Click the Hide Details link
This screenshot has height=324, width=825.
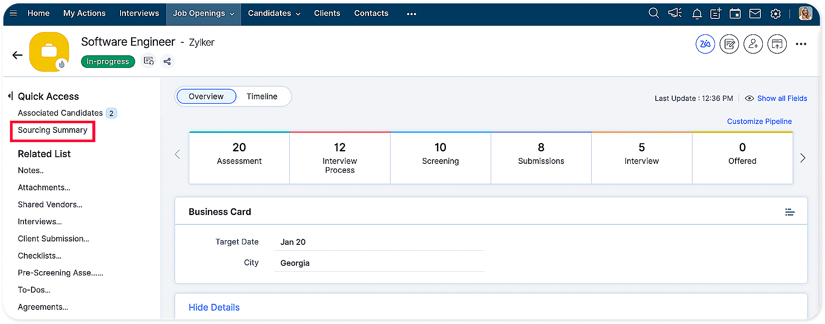pos(214,307)
